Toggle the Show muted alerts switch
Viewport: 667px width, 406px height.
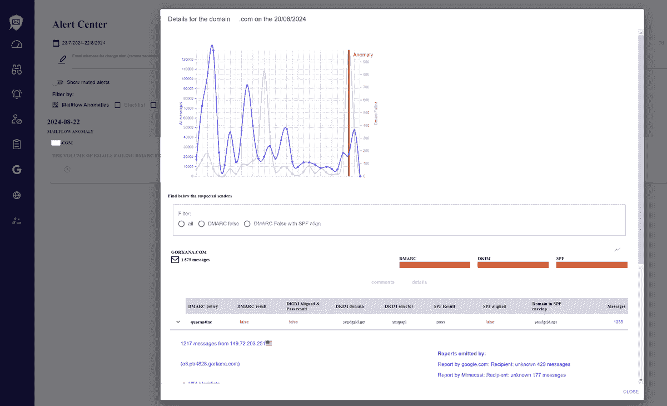58,82
